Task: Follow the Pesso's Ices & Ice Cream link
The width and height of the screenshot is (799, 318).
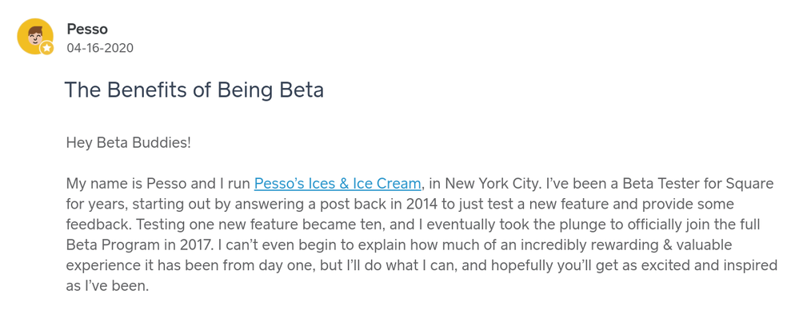Action: [338, 183]
